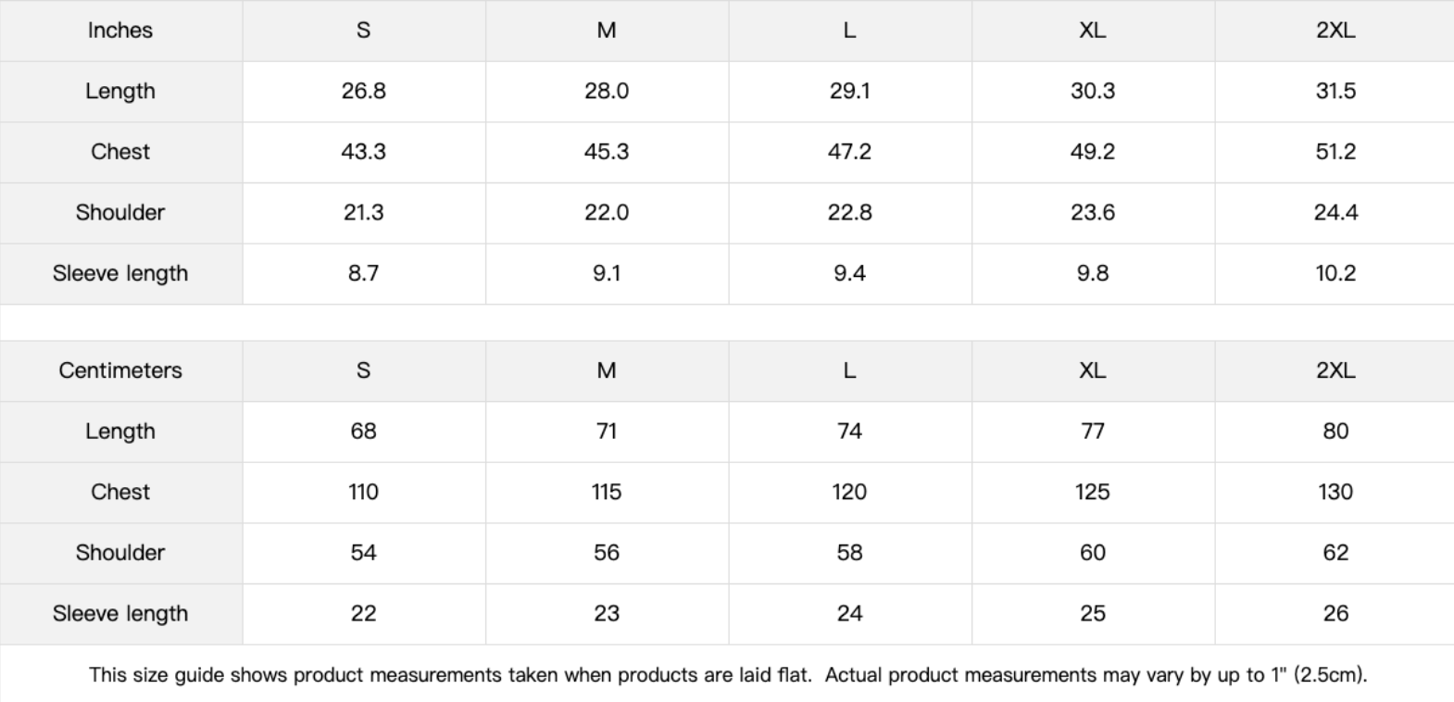
Task: Select Sleeve length value 25 for XL
Action: click(1092, 613)
